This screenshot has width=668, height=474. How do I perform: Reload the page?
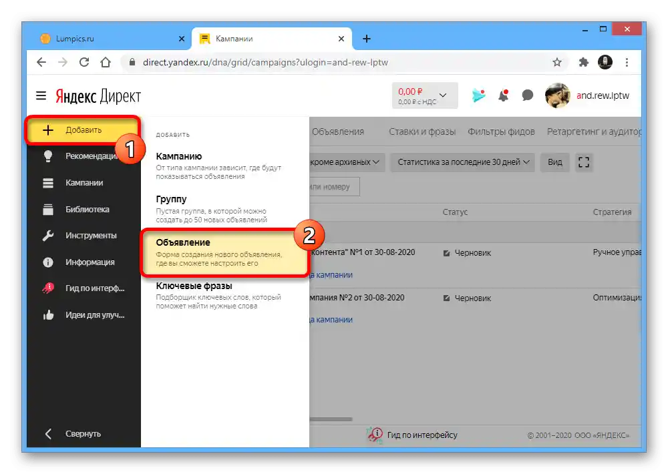click(84, 62)
